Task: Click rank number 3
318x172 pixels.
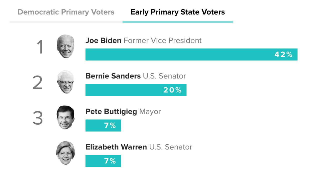Action: click(38, 118)
